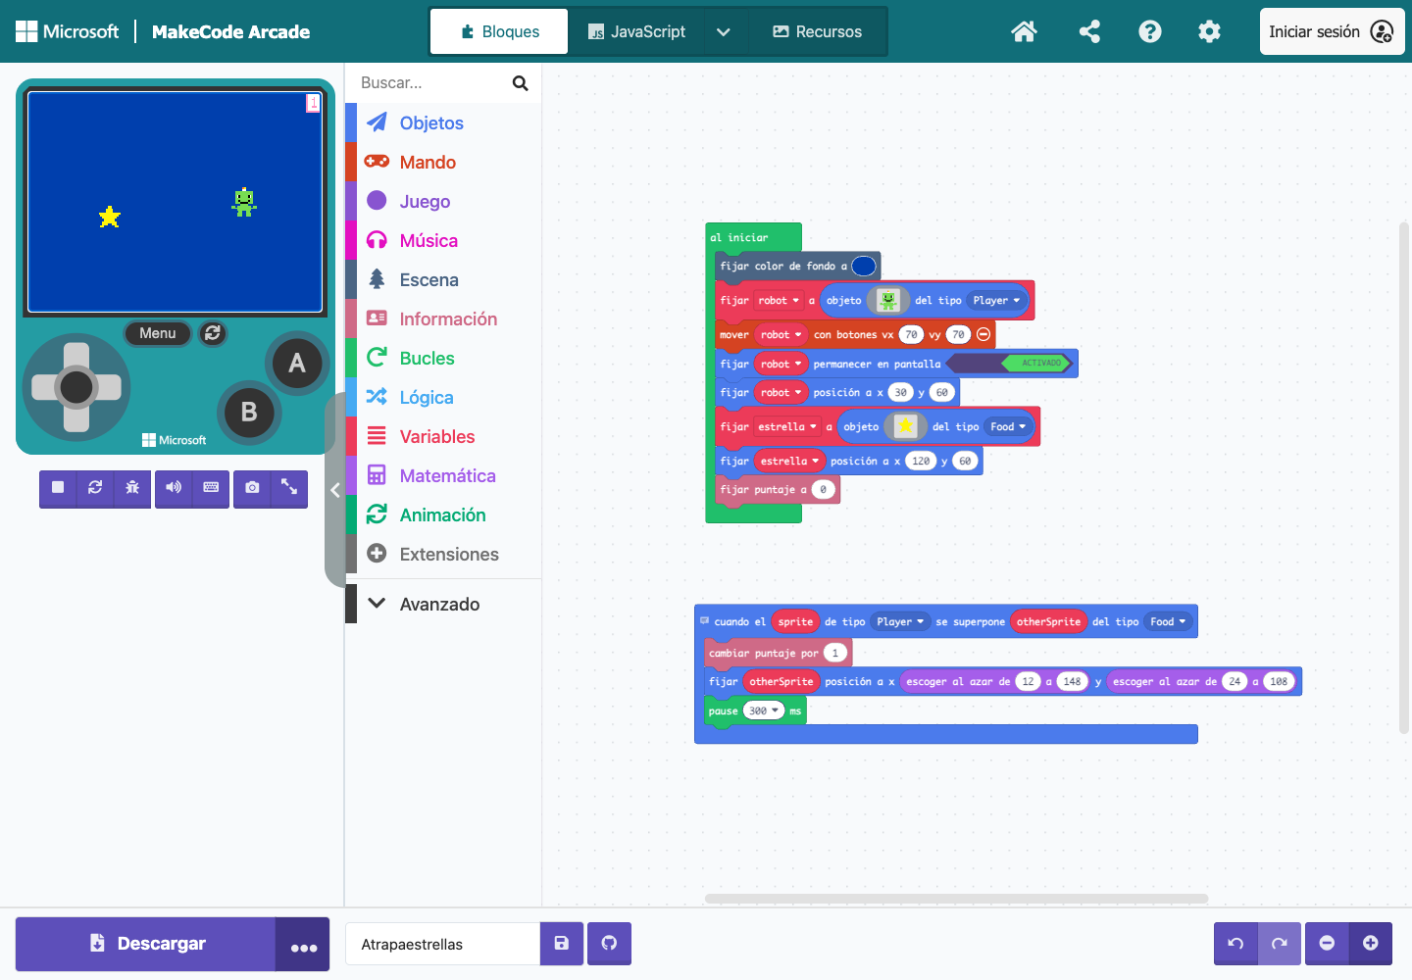Open the pause 300 ms dropdown

(764, 710)
